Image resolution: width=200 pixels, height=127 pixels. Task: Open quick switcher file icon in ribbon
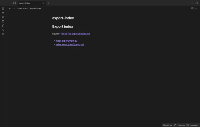point(3,8)
